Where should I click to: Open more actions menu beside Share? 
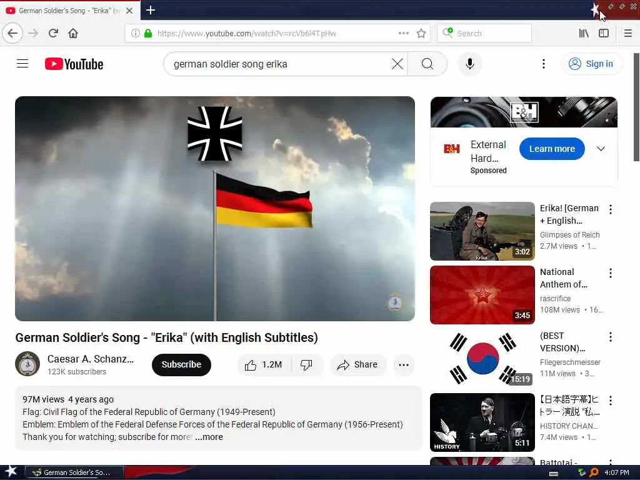point(404,364)
